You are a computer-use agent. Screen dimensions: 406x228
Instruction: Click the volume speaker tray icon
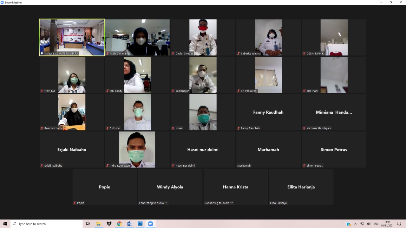coord(369,224)
